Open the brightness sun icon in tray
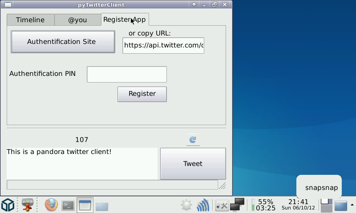356x213 pixels. 186,205
